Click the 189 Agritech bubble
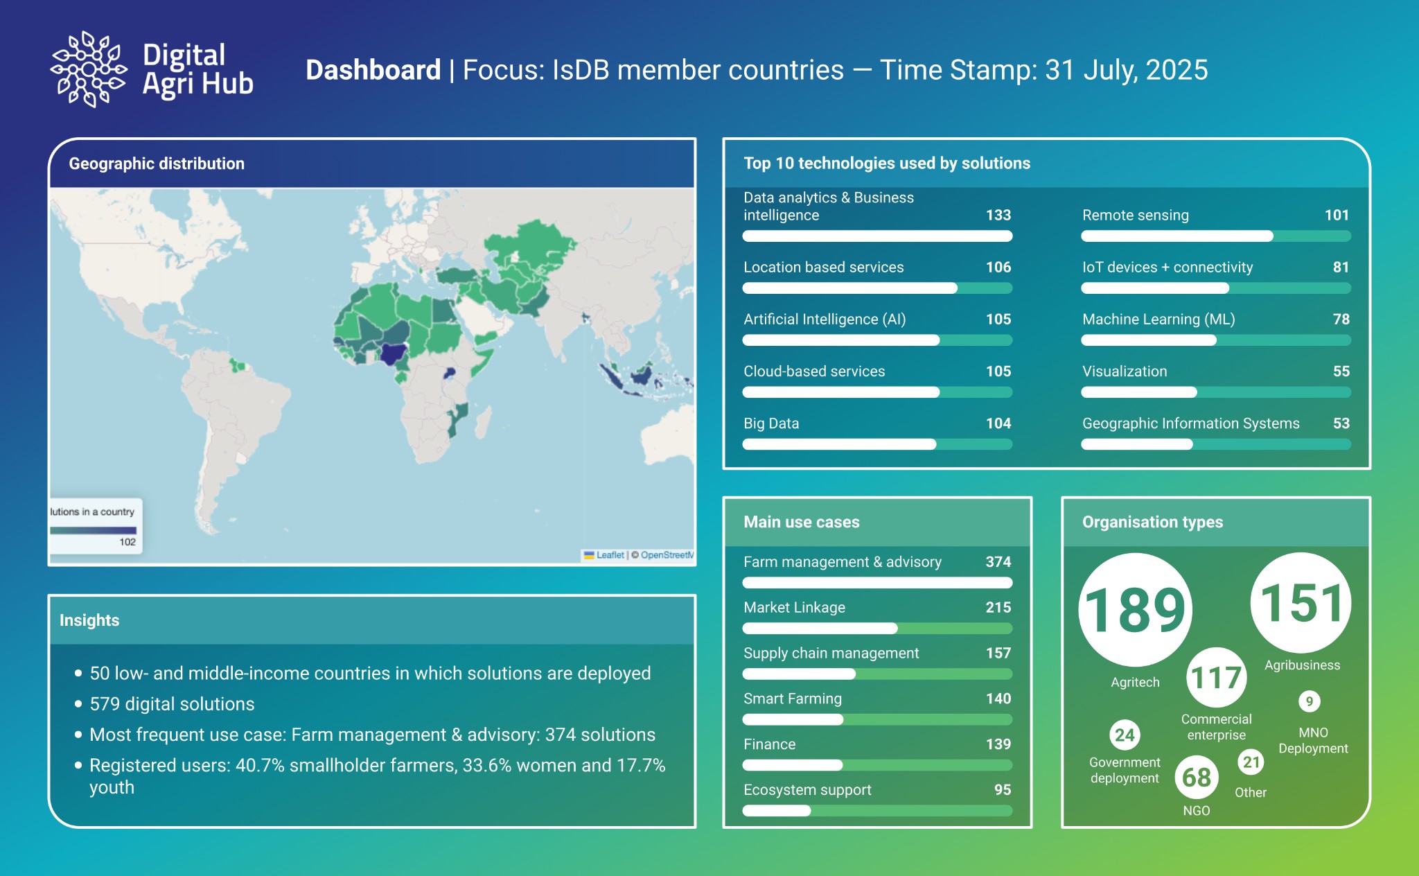This screenshot has height=876, width=1419. coord(1135,609)
